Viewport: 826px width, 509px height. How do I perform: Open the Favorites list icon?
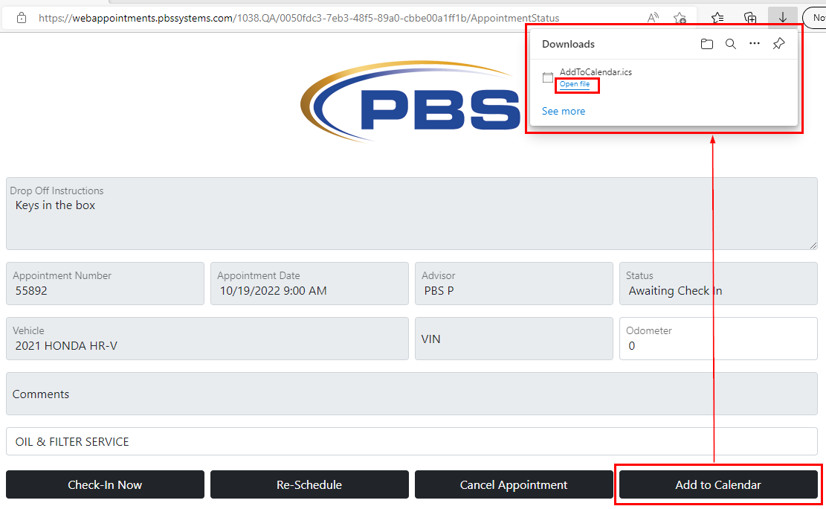pos(717,19)
